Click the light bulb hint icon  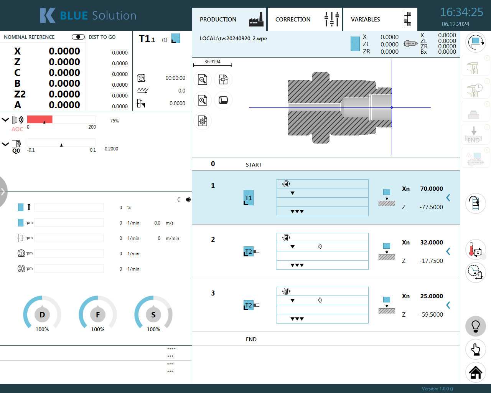point(476,326)
